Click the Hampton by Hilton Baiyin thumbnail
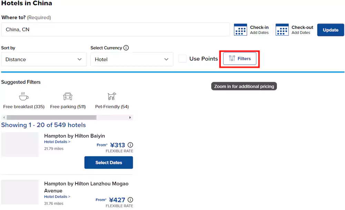Viewport: 345px width, 210px height. 20,145
